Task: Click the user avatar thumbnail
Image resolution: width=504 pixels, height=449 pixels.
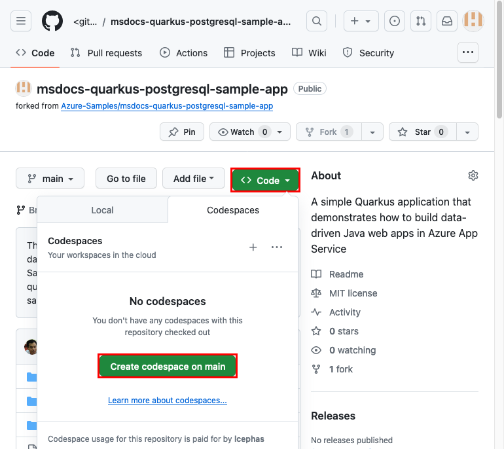Action: tap(473, 21)
